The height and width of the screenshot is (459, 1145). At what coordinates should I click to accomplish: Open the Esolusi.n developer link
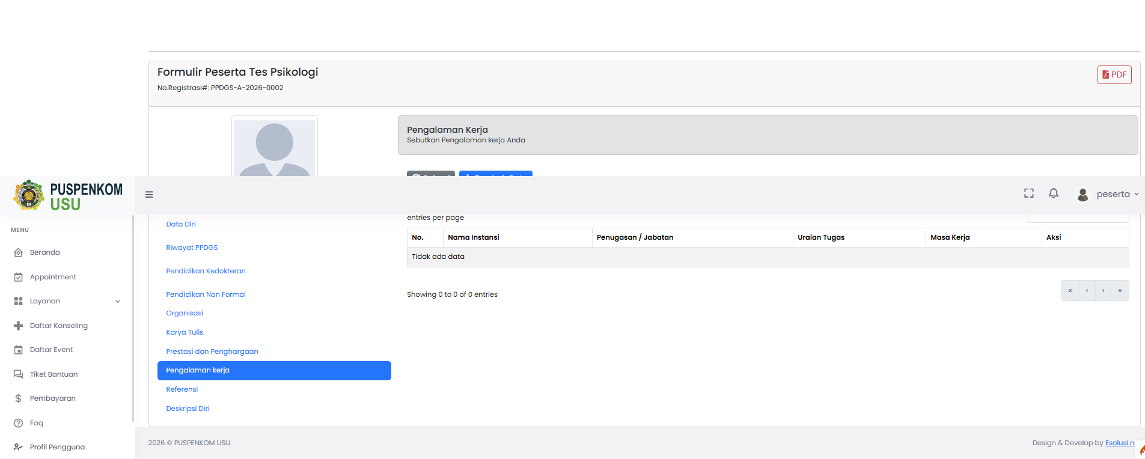tap(1120, 443)
